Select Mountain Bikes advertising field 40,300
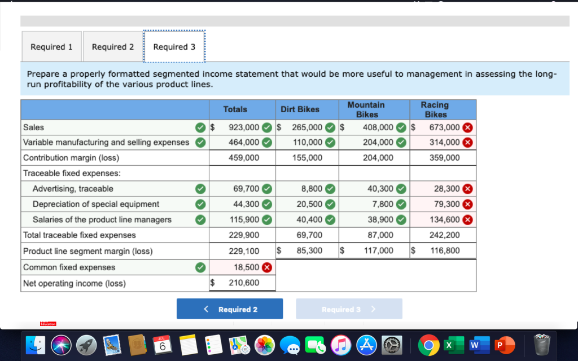578x361 pixels. (374, 188)
